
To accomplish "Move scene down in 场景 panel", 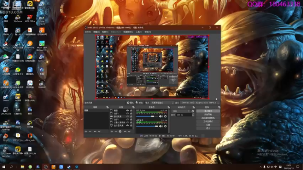I will click(99, 131).
